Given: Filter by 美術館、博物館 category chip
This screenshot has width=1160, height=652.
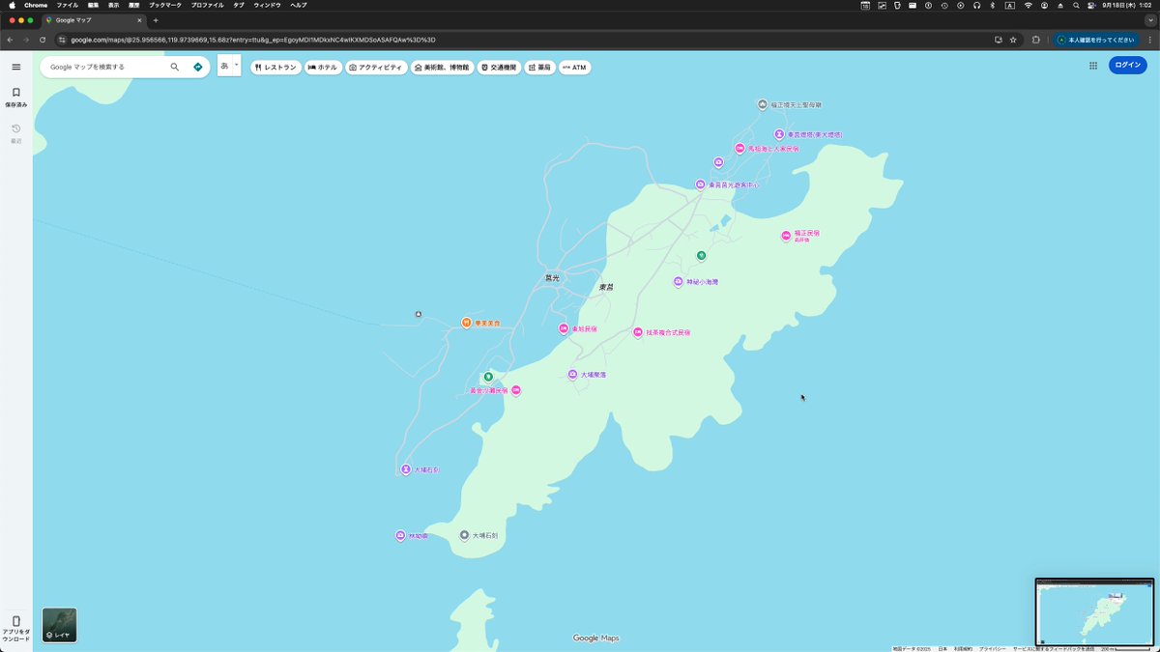Looking at the screenshot, I should click(442, 68).
